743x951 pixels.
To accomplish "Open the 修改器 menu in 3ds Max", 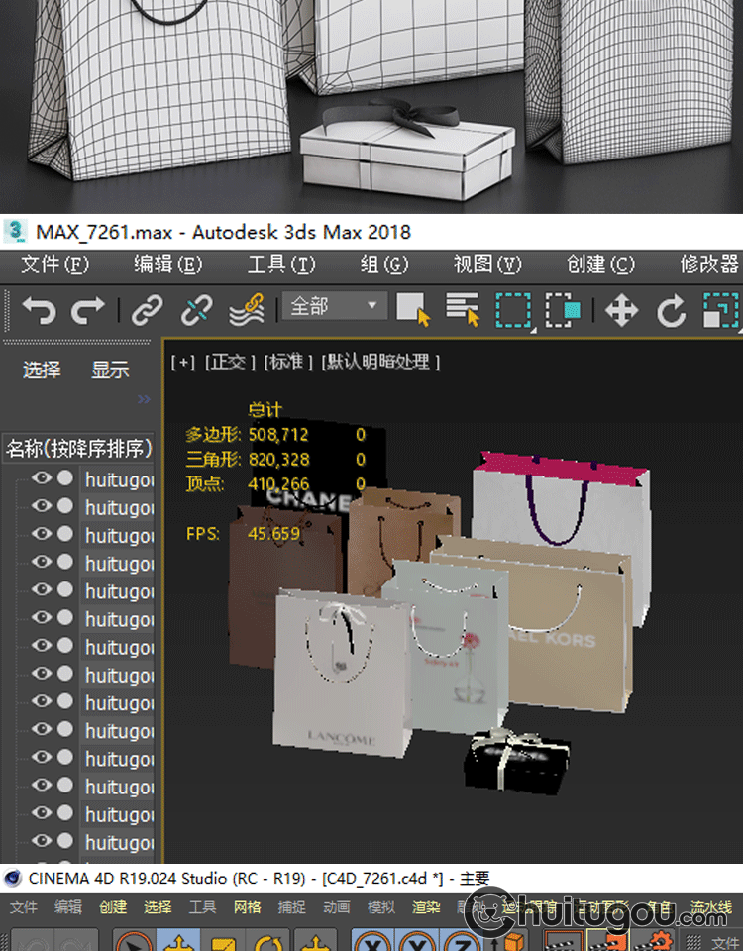I will point(709,264).
